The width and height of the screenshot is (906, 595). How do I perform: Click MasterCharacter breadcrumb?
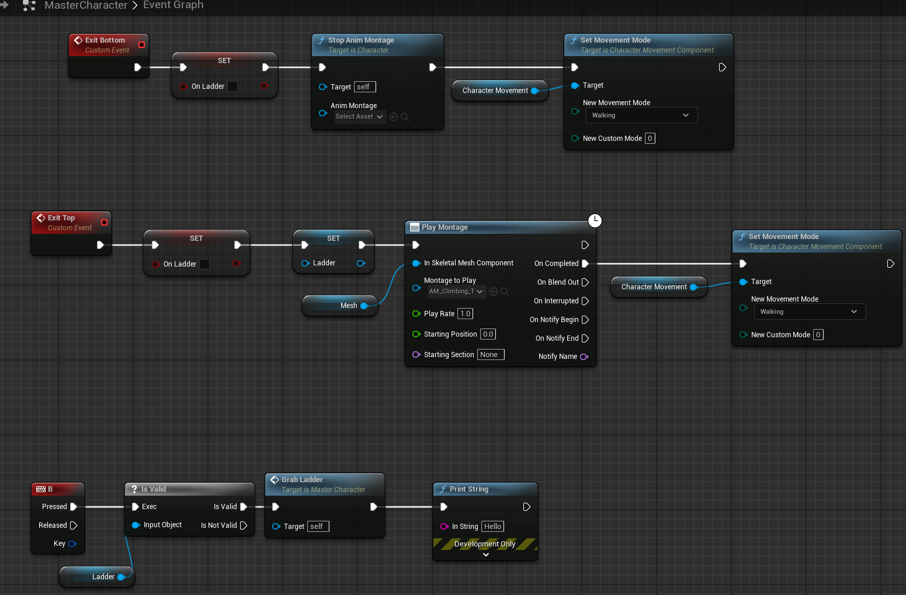click(x=86, y=5)
